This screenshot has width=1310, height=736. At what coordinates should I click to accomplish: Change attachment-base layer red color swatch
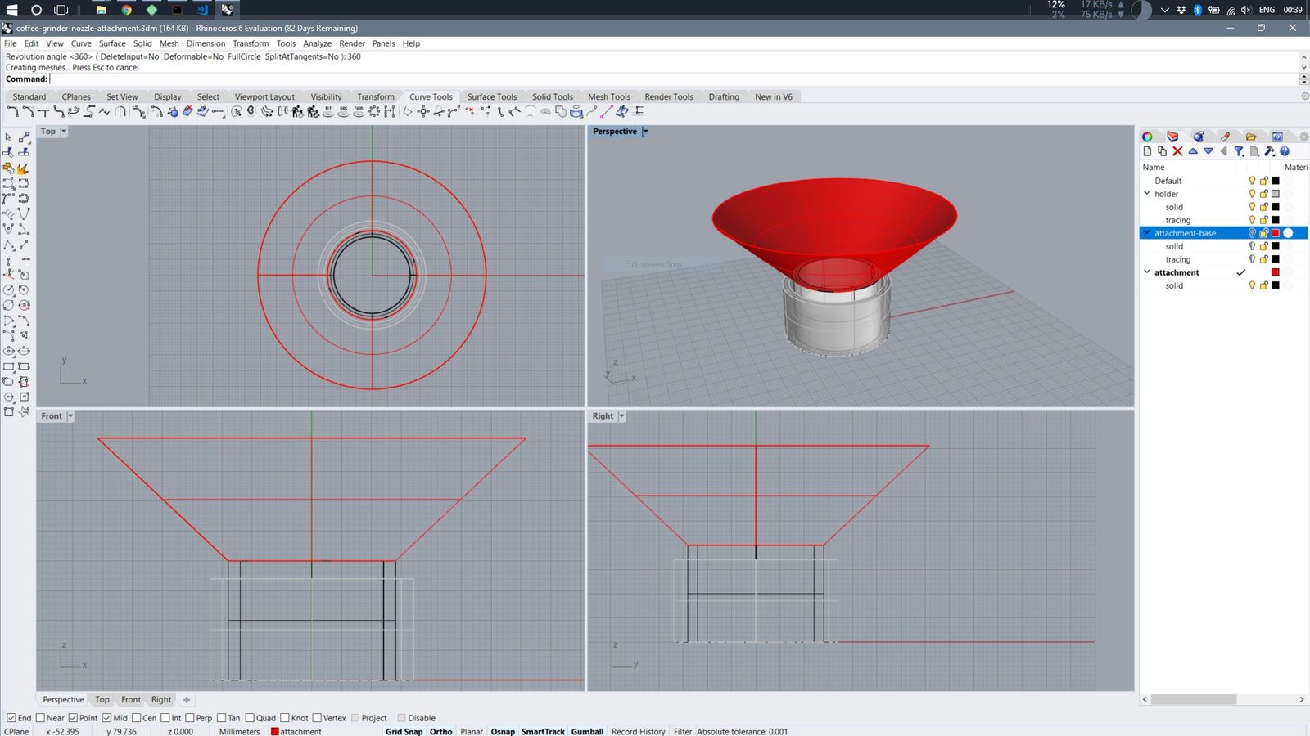[x=1275, y=233]
